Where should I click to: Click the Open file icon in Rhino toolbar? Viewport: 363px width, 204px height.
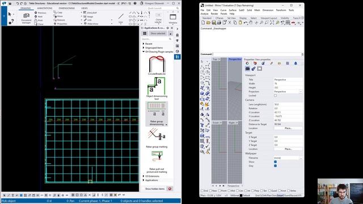tap(208, 23)
